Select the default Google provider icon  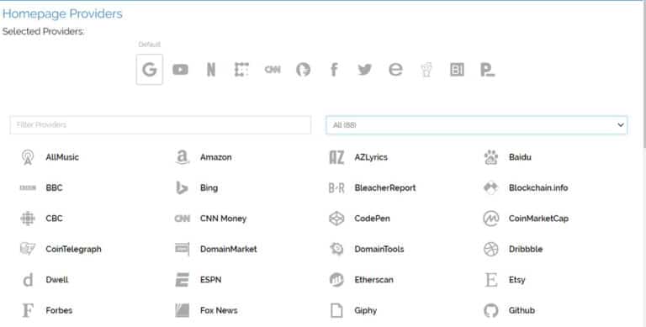click(149, 69)
